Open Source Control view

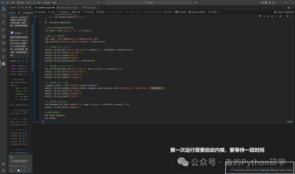(x=3, y=22)
